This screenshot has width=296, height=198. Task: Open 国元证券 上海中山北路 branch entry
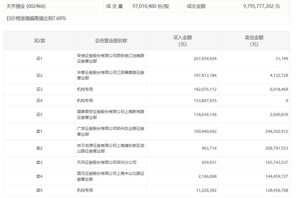point(110,176)
